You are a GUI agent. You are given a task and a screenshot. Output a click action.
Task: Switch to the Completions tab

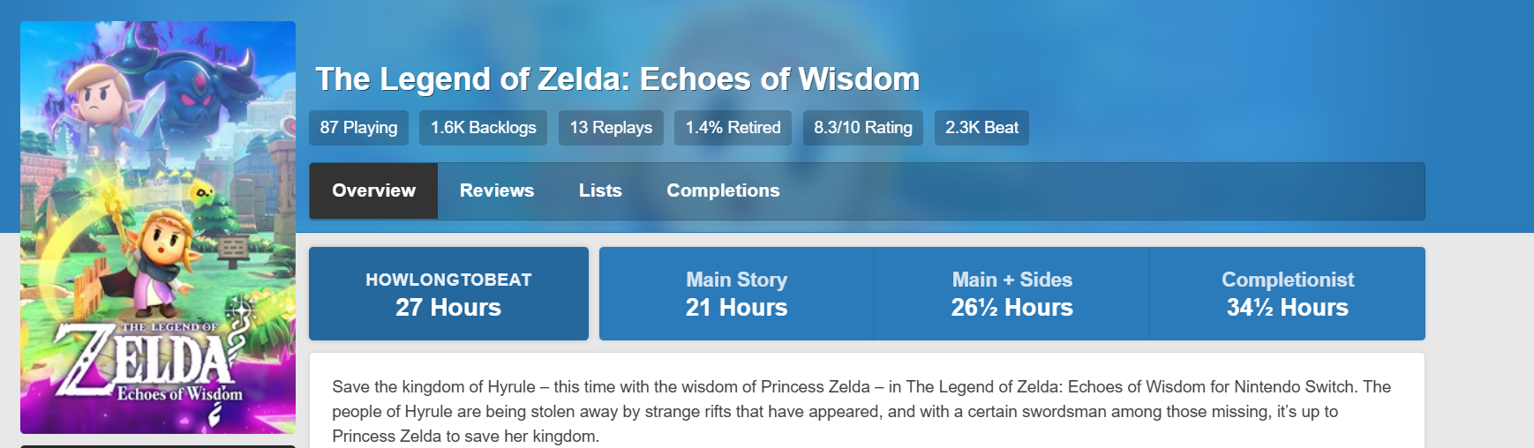click(x=723, y=190)
